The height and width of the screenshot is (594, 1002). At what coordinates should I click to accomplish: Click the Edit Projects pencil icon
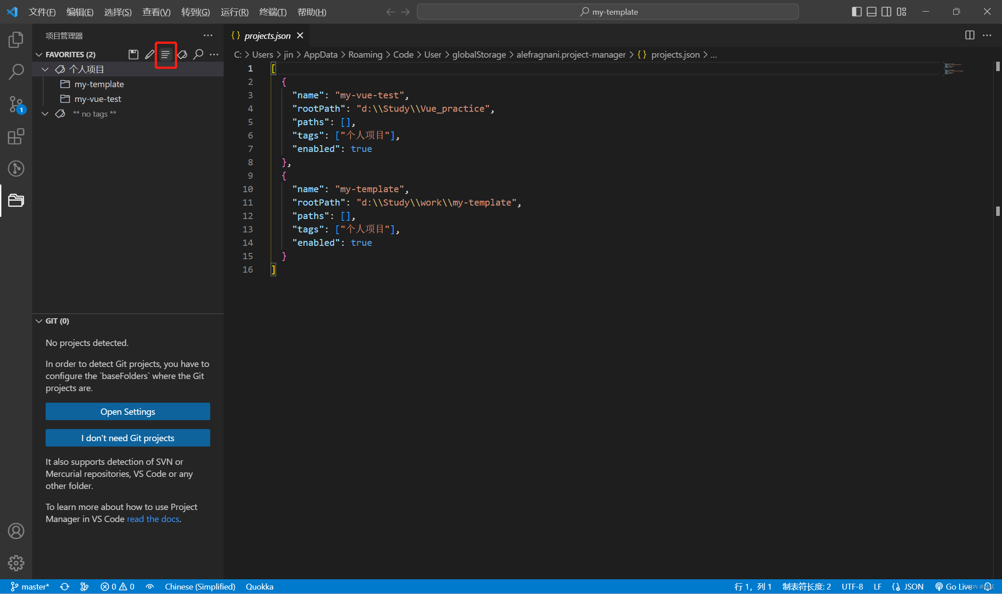149,55
